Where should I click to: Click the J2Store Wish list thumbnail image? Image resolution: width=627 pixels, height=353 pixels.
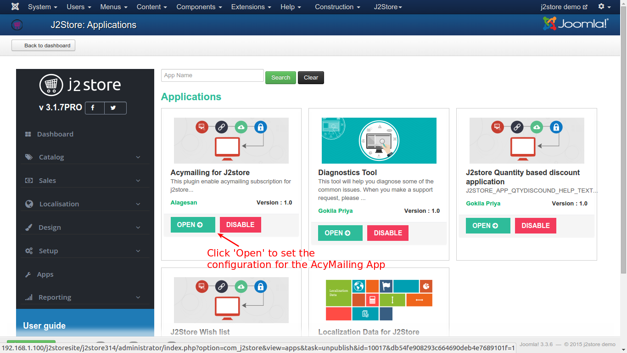click(x=231, y=300)
